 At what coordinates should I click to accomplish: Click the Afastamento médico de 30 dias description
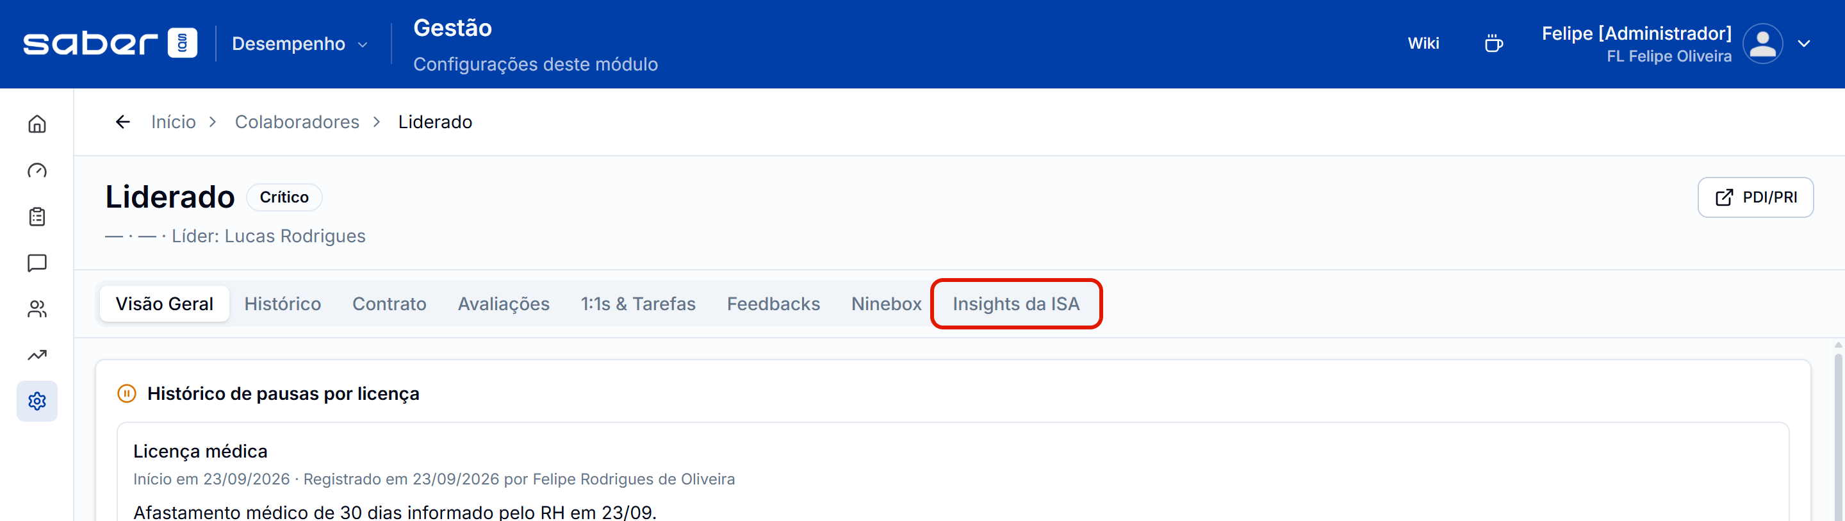(395, 511)
